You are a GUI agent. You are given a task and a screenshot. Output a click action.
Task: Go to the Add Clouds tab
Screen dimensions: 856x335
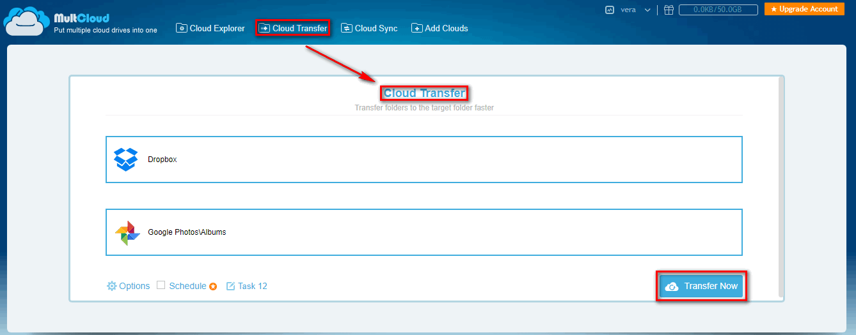(440, 28)
